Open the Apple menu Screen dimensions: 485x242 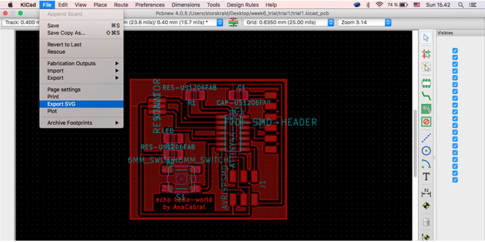coord(11,5)
